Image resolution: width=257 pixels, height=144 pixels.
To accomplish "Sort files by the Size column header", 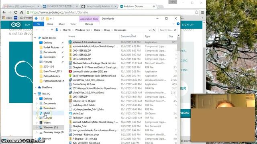I will tap(171, 36).
